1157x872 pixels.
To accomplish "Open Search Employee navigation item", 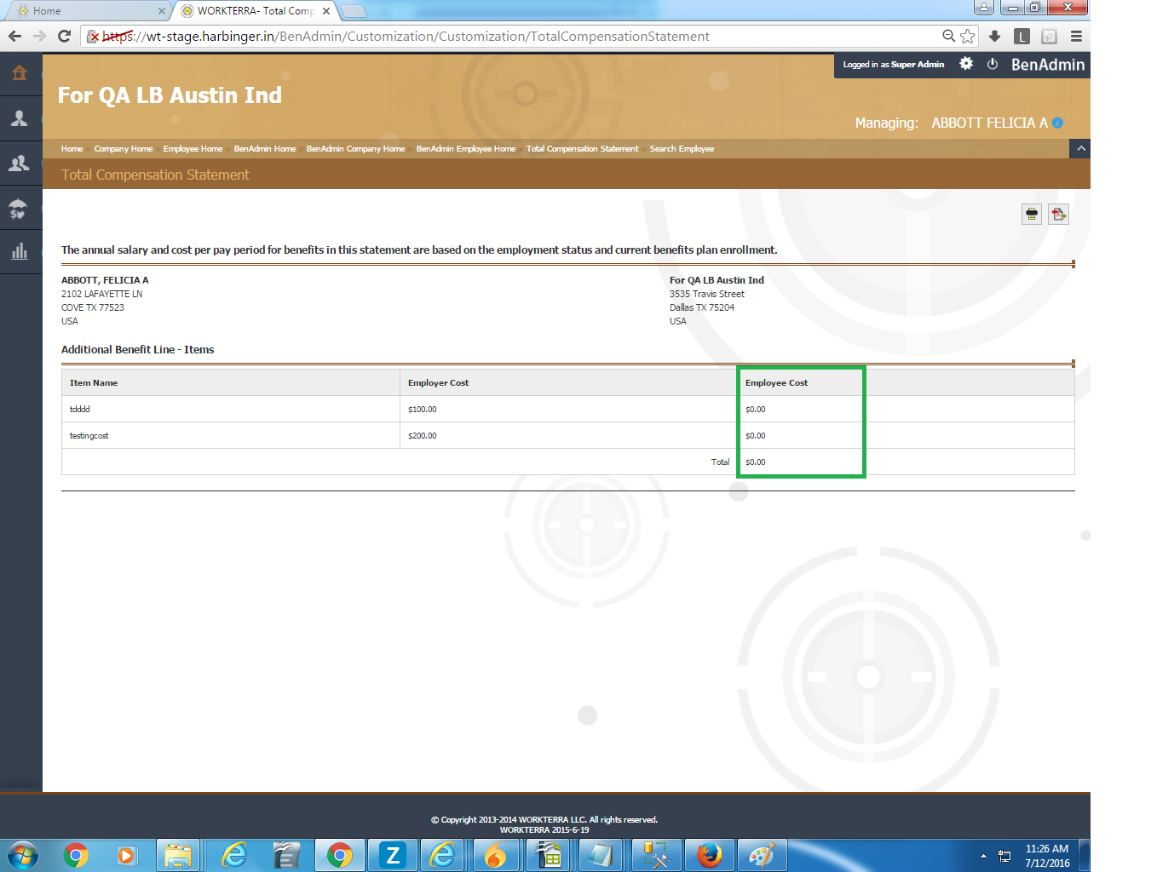I will [682, 149].
